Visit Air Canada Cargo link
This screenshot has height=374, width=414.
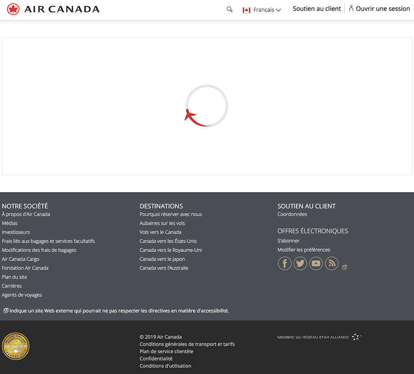[x=21, y=259]
